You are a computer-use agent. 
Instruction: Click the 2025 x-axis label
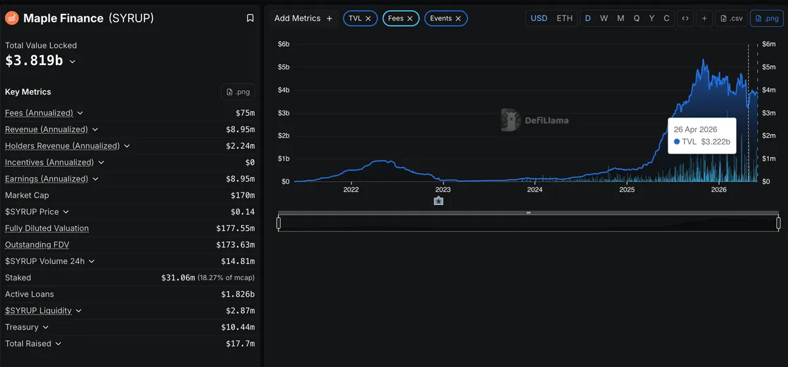(626, 190)
